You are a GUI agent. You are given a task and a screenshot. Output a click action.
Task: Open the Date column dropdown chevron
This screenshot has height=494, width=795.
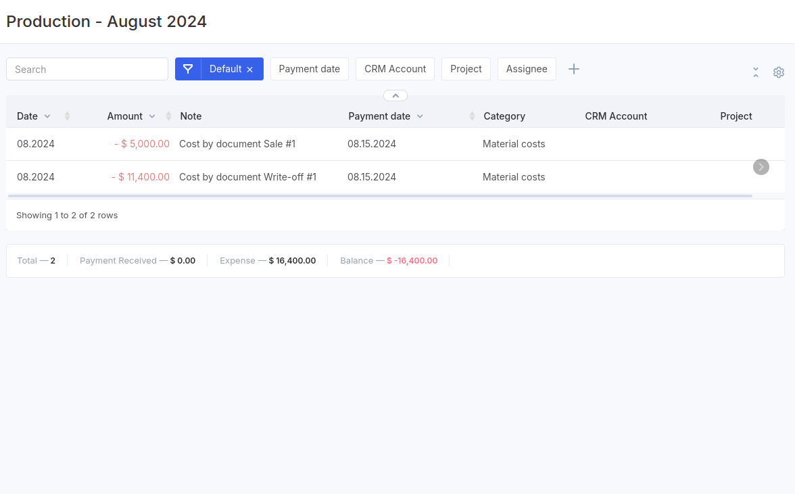47,116
